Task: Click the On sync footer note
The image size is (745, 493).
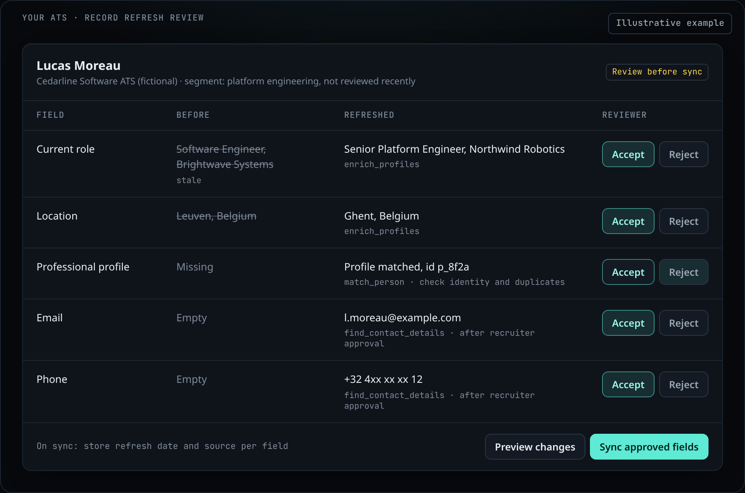Action: (162, 446)
